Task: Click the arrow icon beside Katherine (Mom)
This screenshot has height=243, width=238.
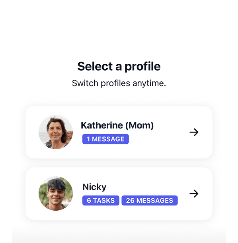Action: 194,132
